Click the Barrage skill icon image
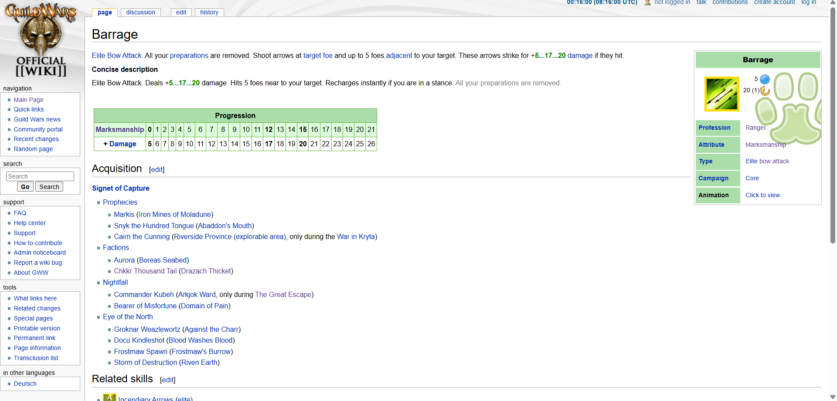 pyautogui.click(x=722, y=94)
